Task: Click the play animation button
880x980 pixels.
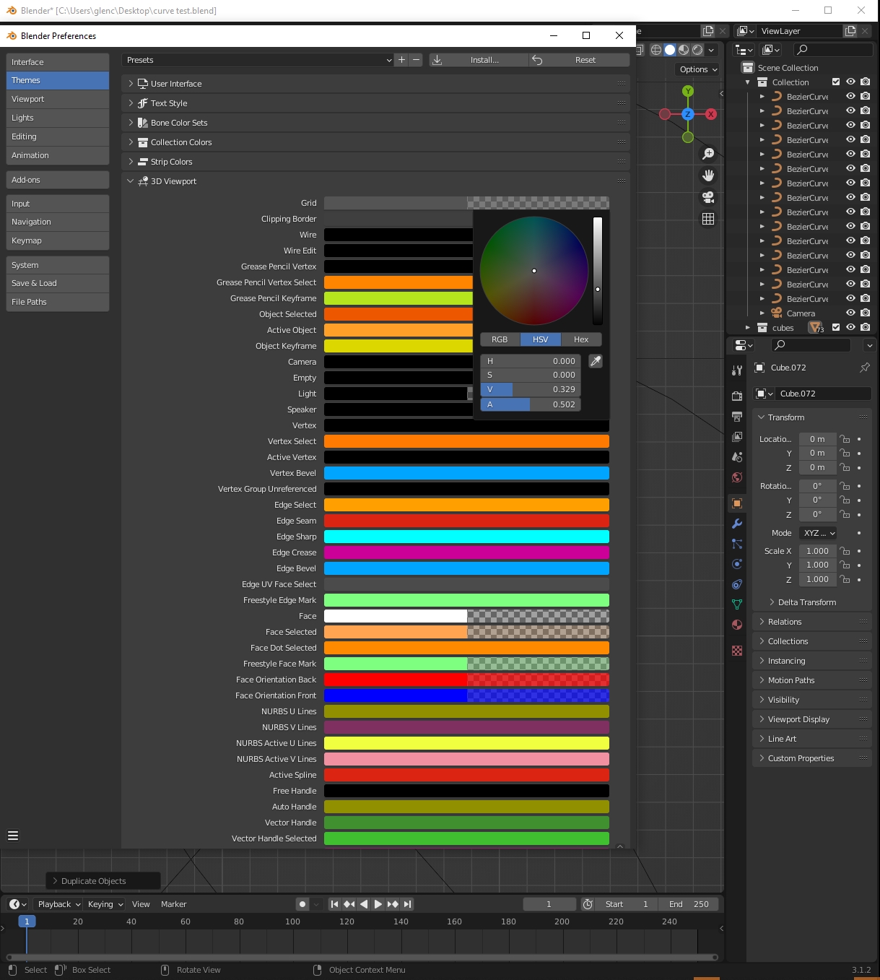Action: (378, 904)
